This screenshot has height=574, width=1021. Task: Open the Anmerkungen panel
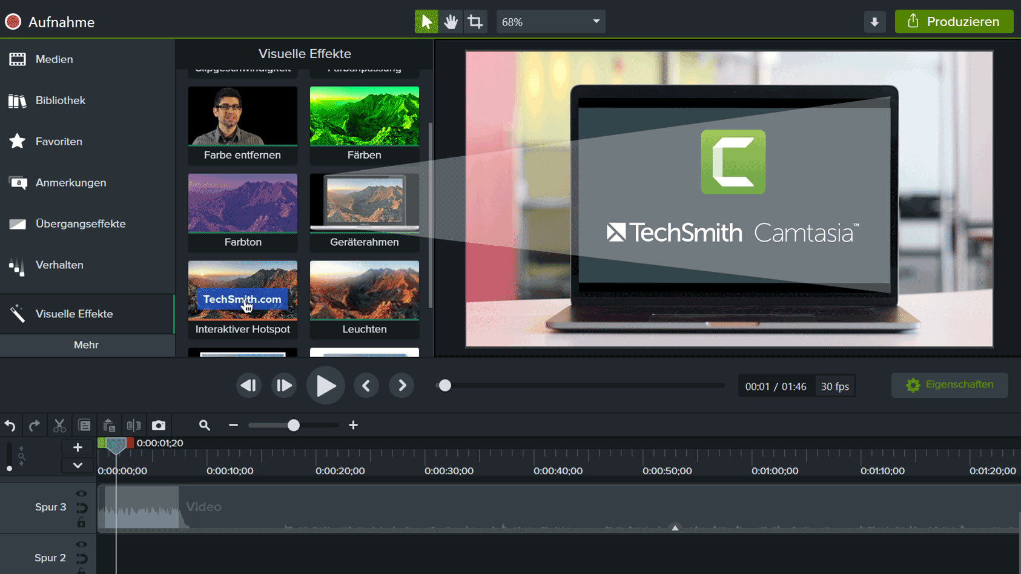(70, 182)
